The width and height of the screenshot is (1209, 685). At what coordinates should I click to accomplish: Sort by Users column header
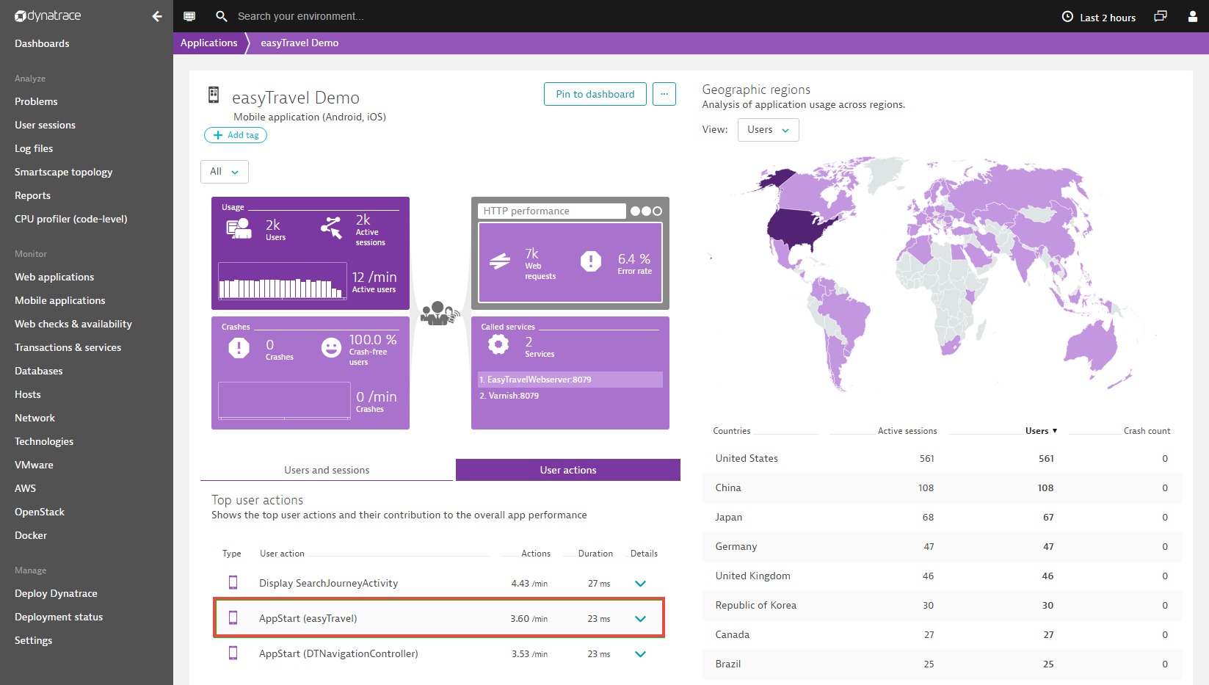tap(1041, 431)
